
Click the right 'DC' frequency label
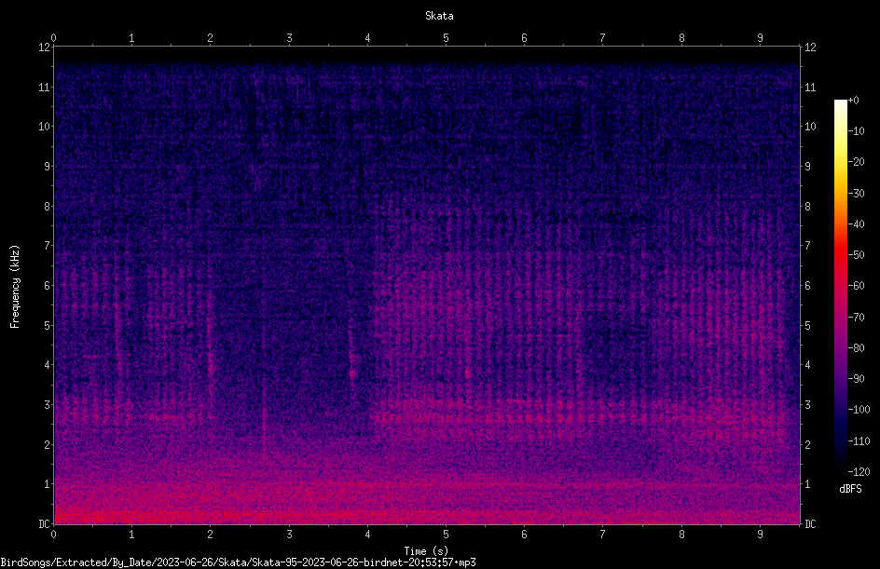coord(810,523)
